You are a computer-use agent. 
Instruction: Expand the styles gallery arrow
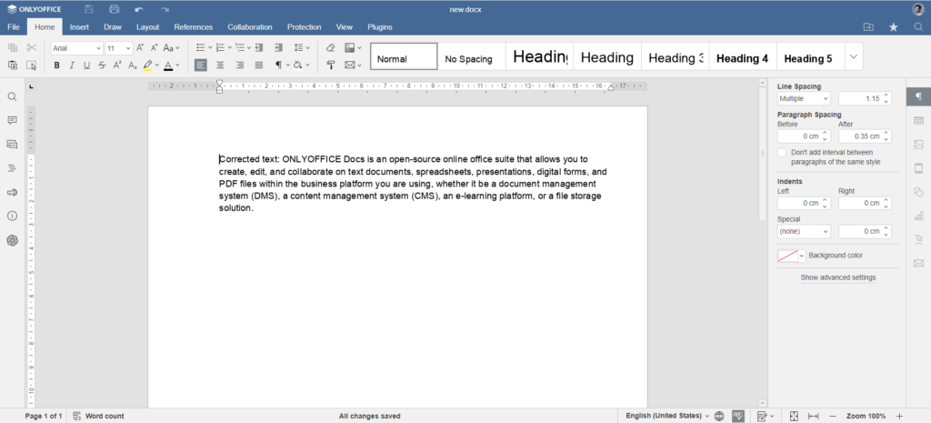[853, 57]
